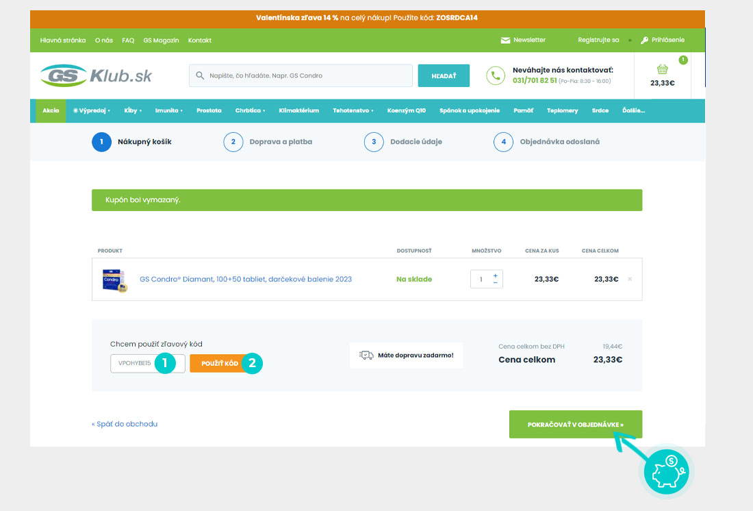
Task: Open the Ďalšie... more categories menu
Action: click(633, 110)
